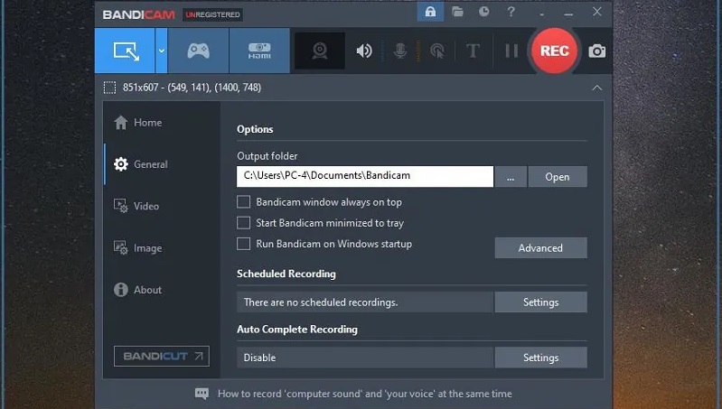
Task: Open Auto Complete Recording Settings
Action: [540, 358]
